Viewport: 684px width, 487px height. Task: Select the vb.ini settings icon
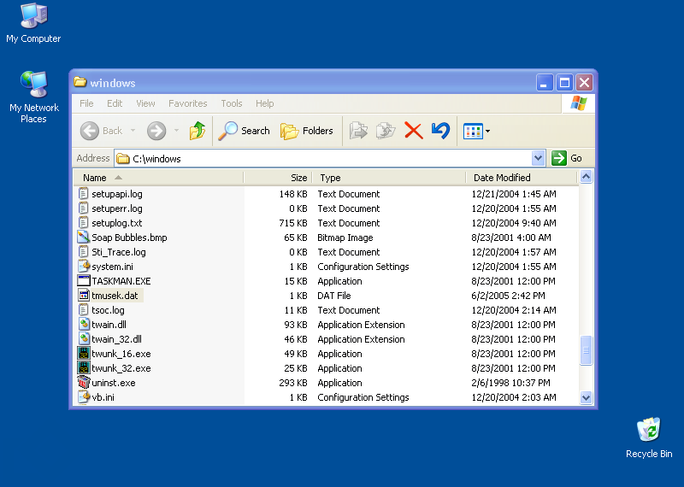(83, 396)
